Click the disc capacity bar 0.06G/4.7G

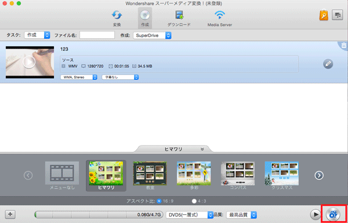click(x=99, y=214)
